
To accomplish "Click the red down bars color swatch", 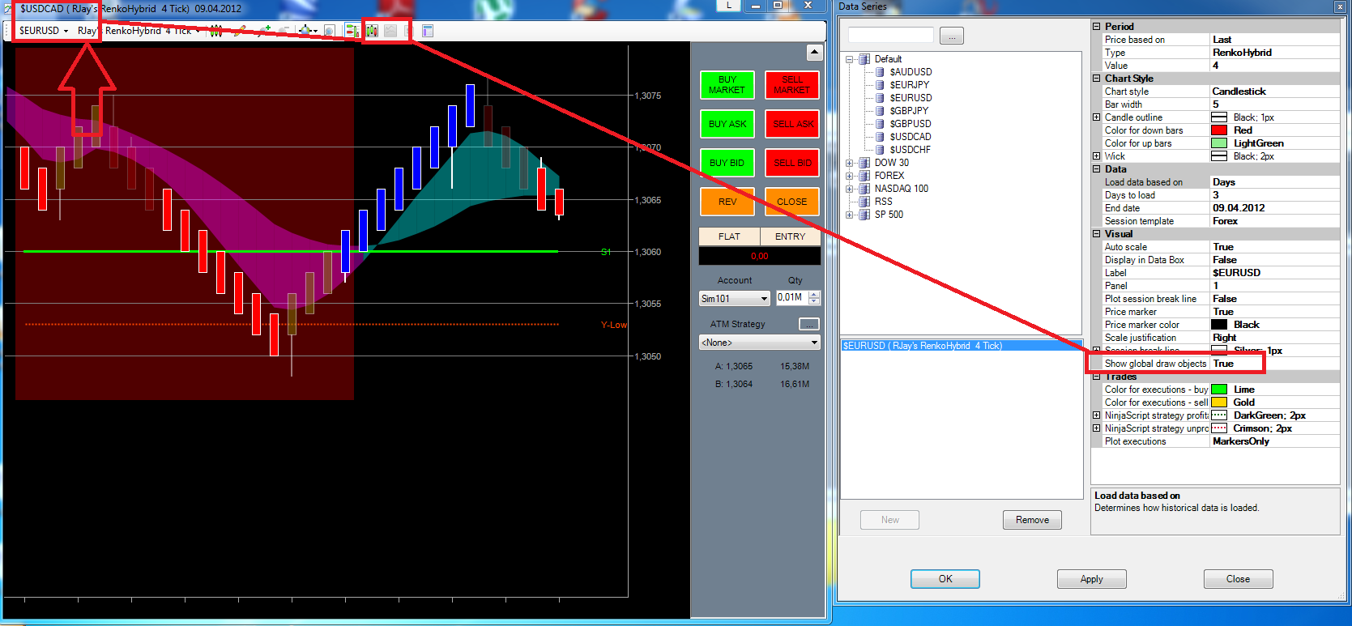I will 1218,130.
